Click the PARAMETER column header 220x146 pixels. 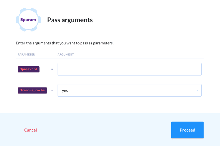pos(26,54)
